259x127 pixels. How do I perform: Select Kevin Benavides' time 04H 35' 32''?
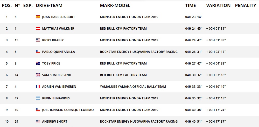pyautogui.click(x=194, y=98)
